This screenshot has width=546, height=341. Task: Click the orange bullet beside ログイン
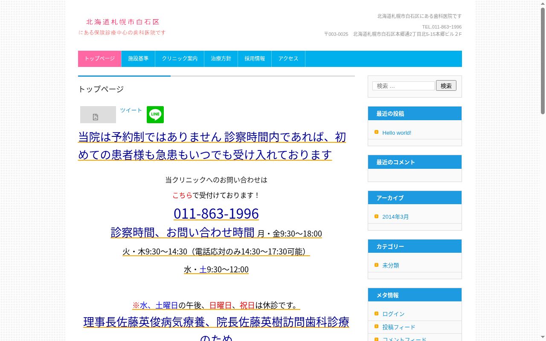[376, 313]
